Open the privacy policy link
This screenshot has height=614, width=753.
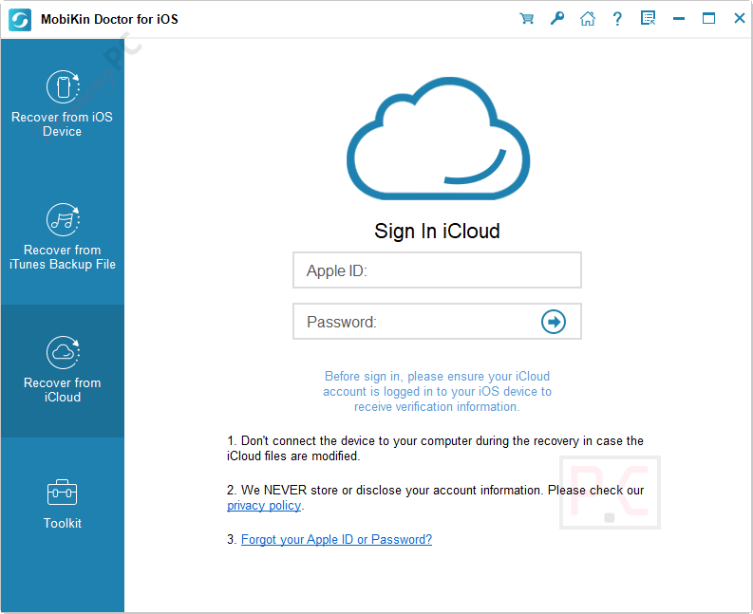[264, 506]
